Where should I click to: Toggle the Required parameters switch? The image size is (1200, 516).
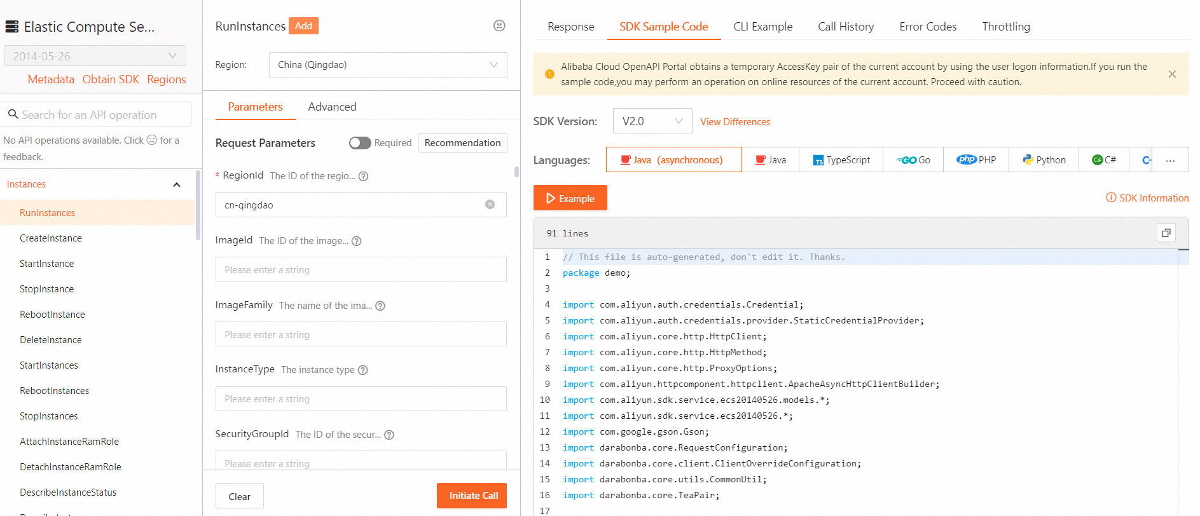click(360, 143)
